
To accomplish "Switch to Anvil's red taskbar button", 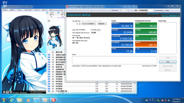I will pyautogui.click(x=53, y=100).
